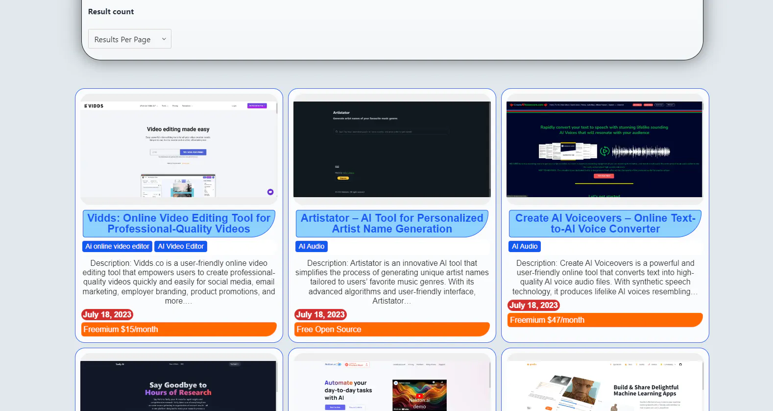Open Artistator AI Tool title link
The image size is (773, 411).
[392, 223]
